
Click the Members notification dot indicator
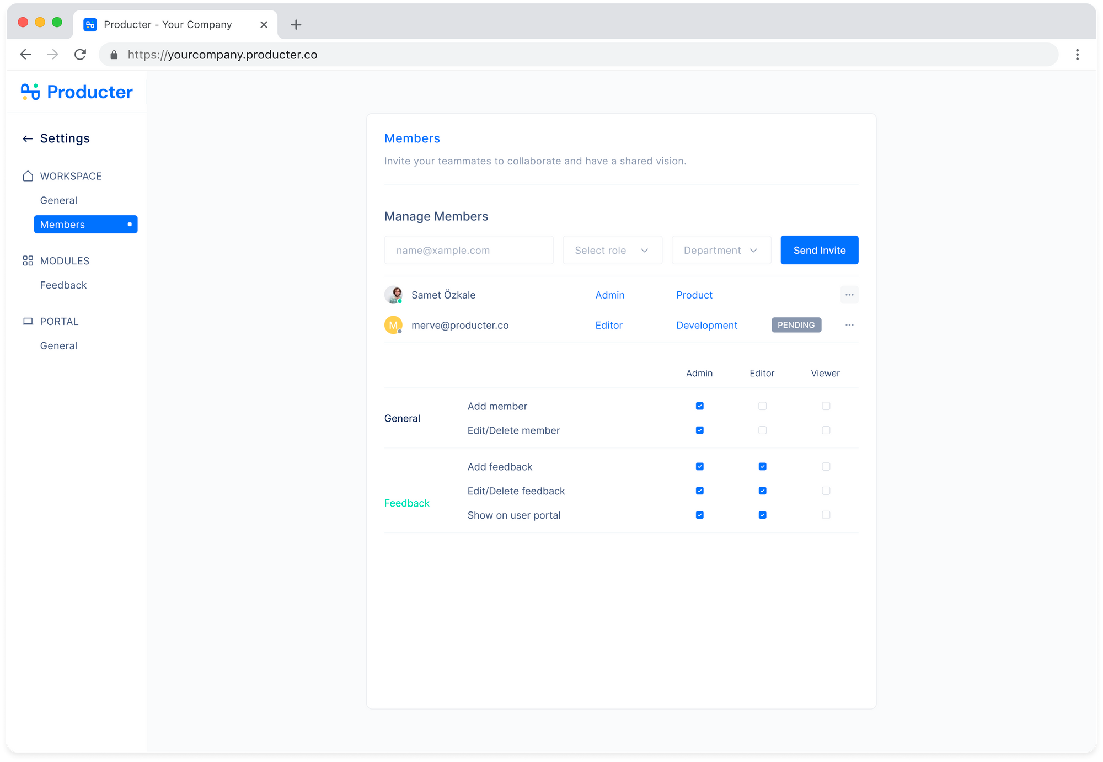point(129,225)
